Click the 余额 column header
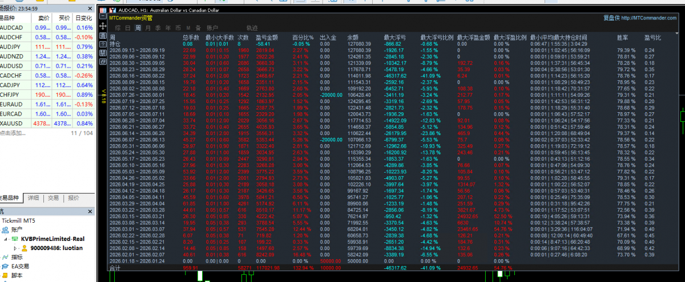Screen dimensions: 685x282 point(352,38)
